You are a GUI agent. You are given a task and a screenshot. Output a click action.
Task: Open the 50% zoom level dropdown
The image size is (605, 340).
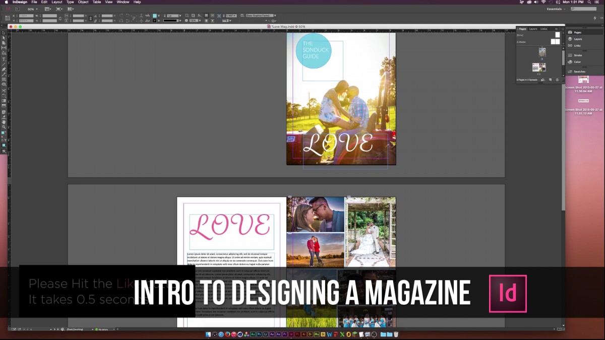tap(32, 9)
